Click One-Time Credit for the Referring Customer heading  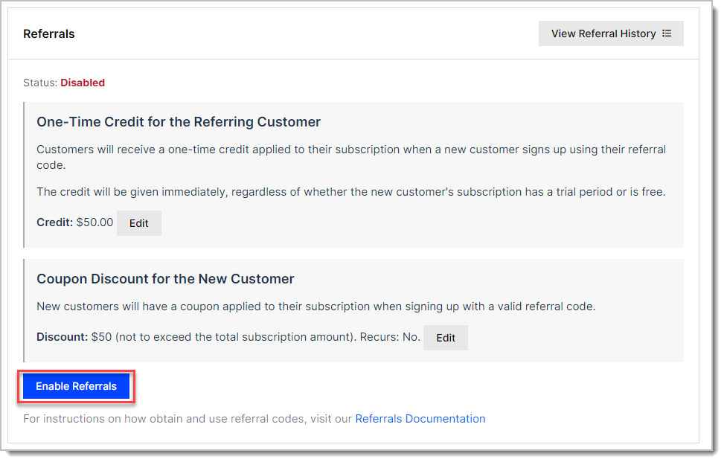(x=179, y=122)
